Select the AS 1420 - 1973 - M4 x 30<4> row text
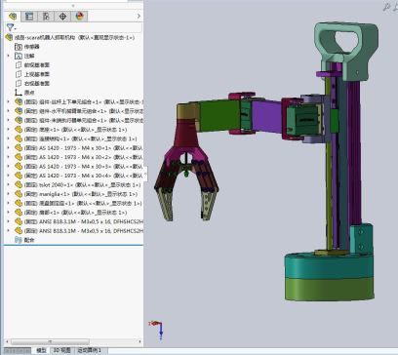398x355 pixels. [x=84, y=176]
